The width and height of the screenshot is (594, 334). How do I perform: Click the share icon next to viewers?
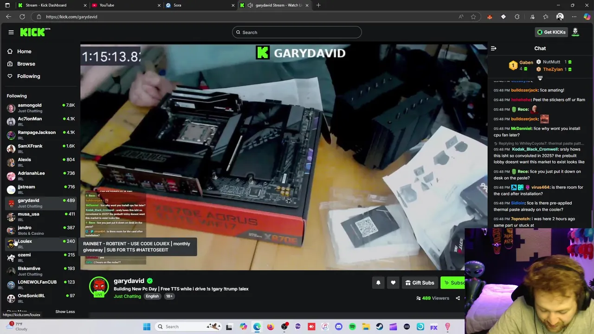point(458,298)
